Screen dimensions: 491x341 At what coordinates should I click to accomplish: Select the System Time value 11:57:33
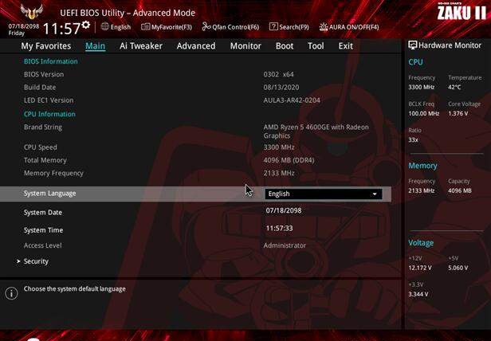pos(279,229)
